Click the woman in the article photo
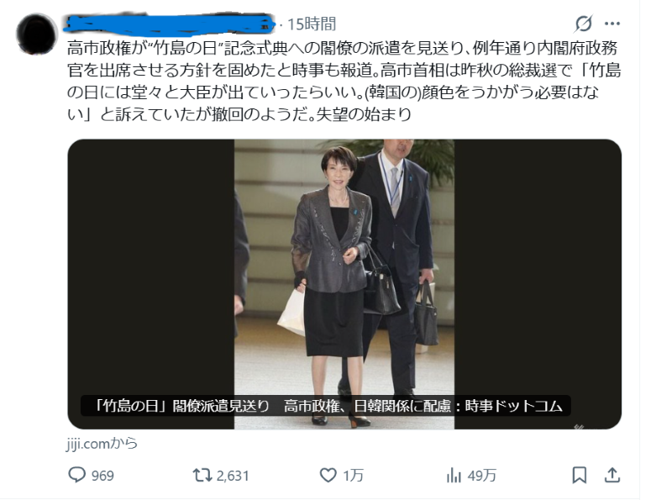 [333, 285]
